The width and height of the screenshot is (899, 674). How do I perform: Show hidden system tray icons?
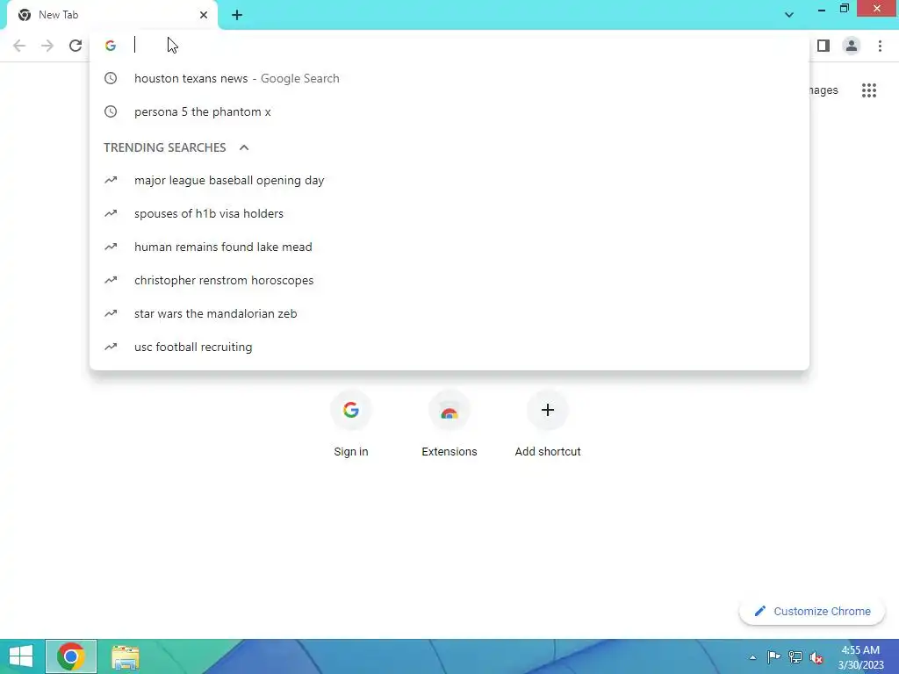(752, 657)
